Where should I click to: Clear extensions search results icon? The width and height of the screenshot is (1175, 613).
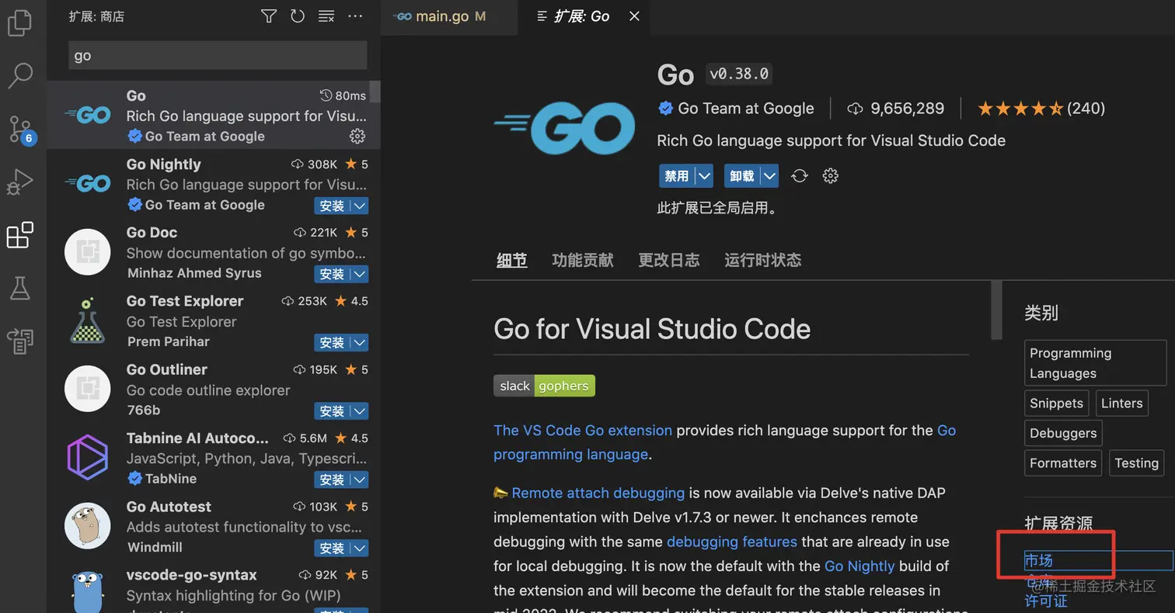[x=326, y=16]
